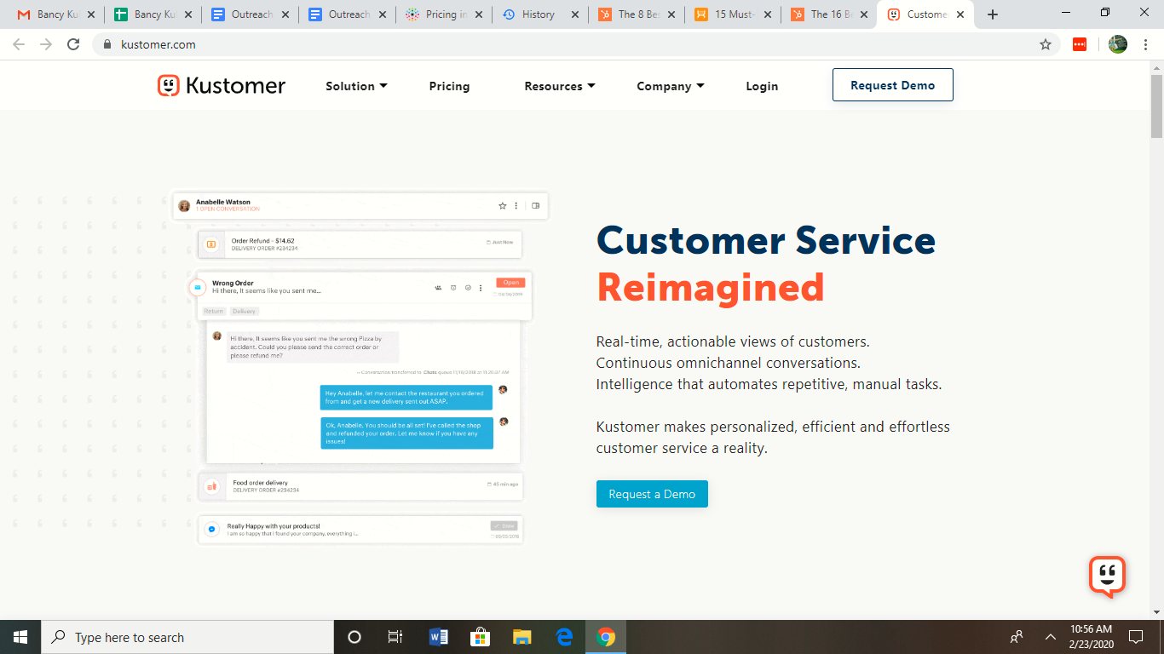1164x654 pixels.
Task: Click 'Intelligence that automates repetitive, manual tasks.' text
Action: pos(769,384)
